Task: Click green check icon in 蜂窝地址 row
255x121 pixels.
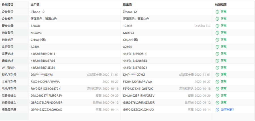Action: (217, 61)
